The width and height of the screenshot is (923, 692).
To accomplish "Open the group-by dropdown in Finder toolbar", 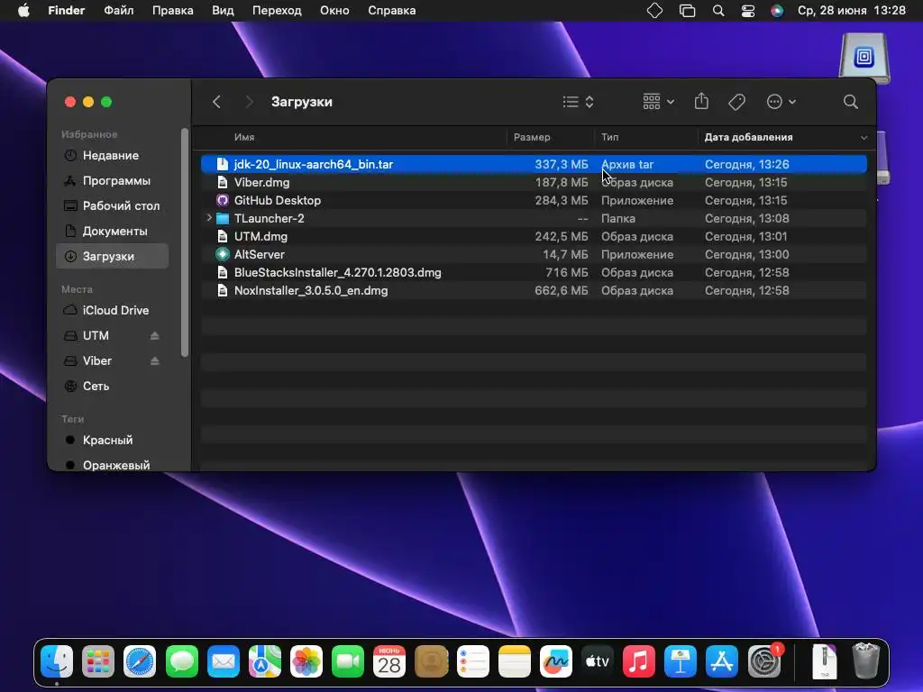I will coord(658,102).
